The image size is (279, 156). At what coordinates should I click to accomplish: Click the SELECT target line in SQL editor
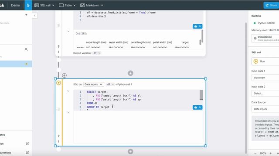coord(96,92)
